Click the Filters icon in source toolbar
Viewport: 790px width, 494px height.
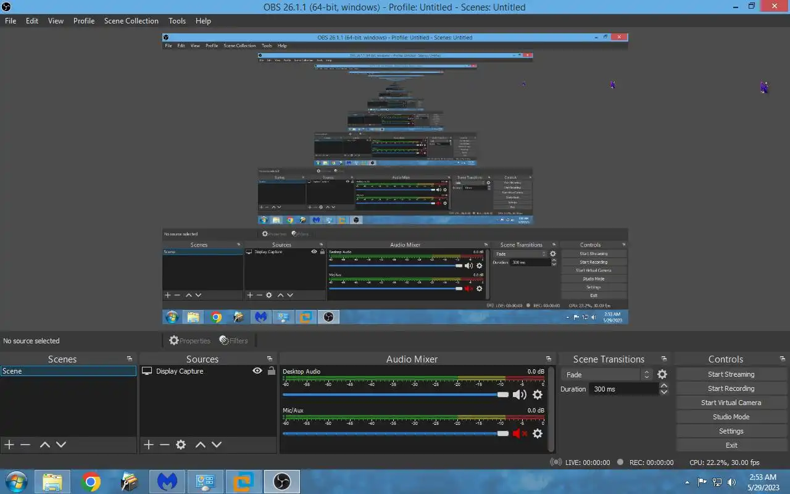click(234, 340)
